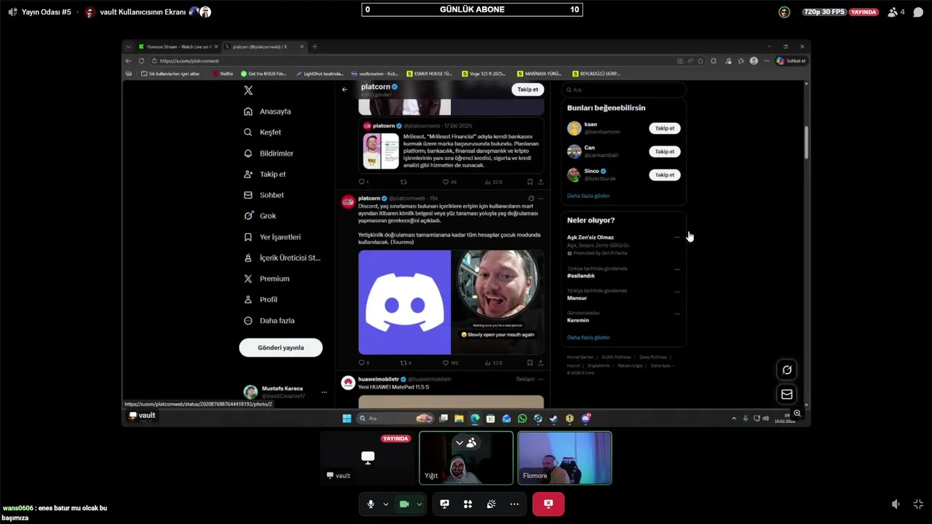This screenshot has width=932, height=524.
Task: Open the Discord tweet image
Action: click(451, 302)
